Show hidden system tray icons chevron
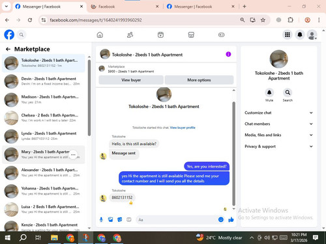The width and height of the screenshot is (326, 244). click(252, 237)
